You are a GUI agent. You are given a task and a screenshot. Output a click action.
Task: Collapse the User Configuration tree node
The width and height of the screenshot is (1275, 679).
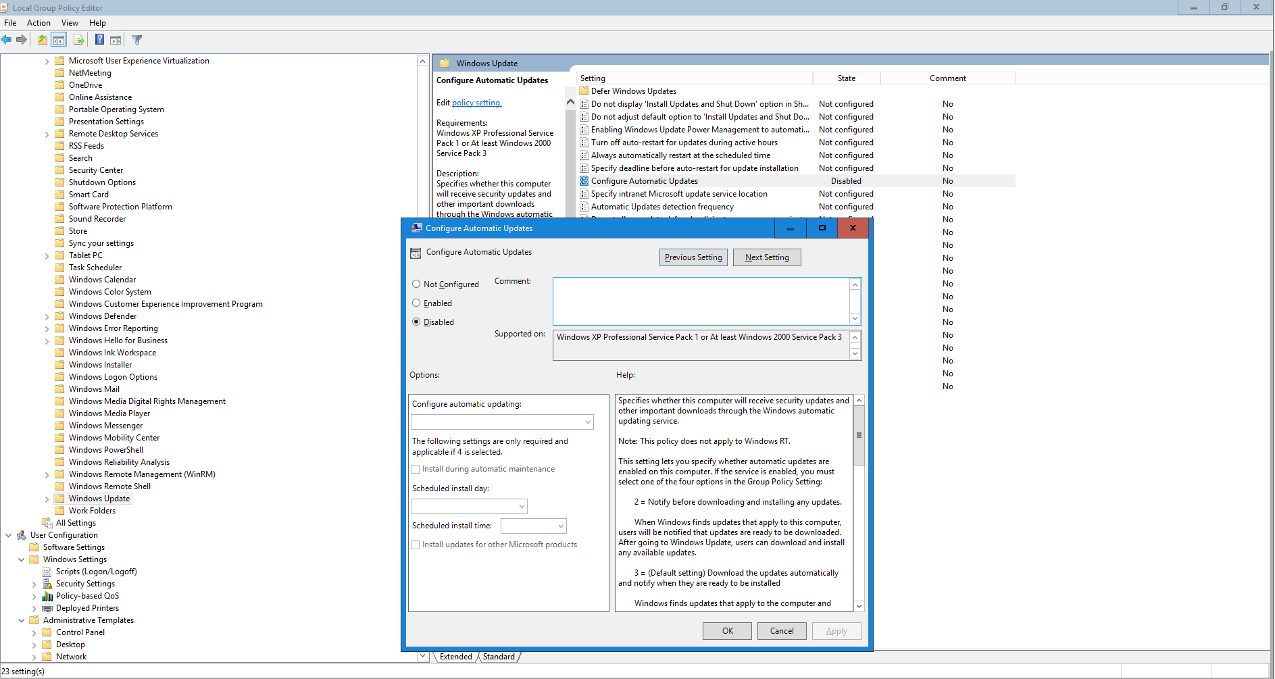click(x=9, y=535)
